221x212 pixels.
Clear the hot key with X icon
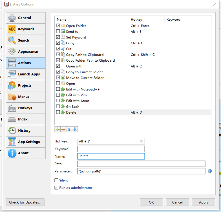pyautogui.click(x=142, y=141)
